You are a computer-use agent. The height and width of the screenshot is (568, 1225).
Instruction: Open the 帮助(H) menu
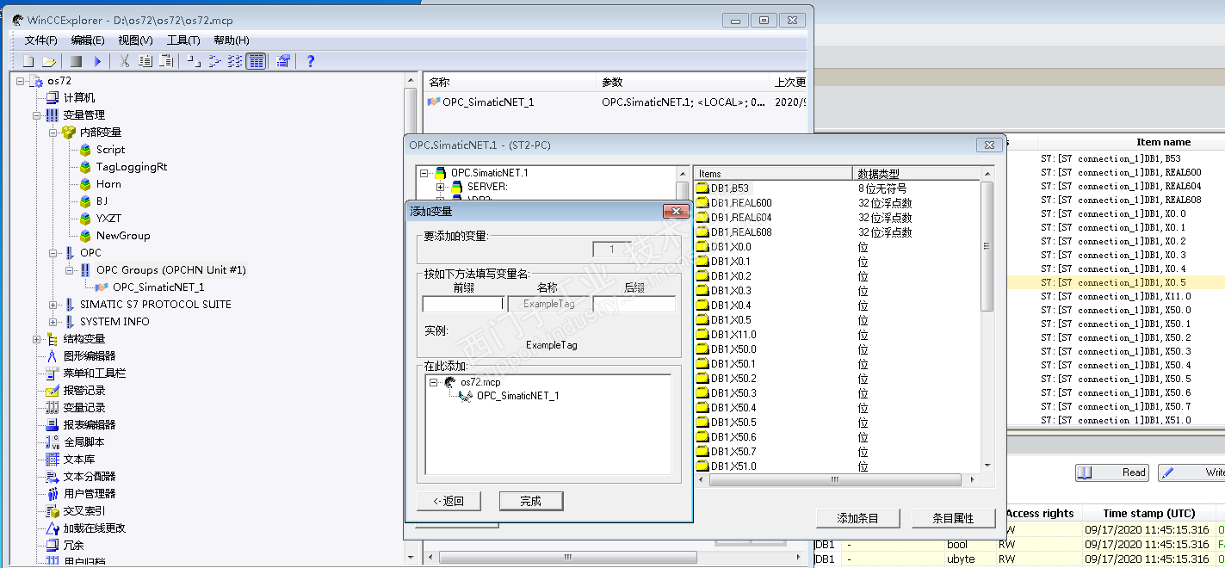point(232,40)
